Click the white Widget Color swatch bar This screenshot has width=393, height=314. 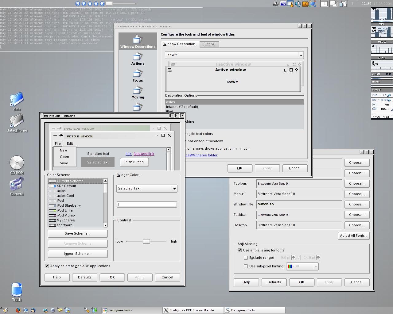[147, 205]
